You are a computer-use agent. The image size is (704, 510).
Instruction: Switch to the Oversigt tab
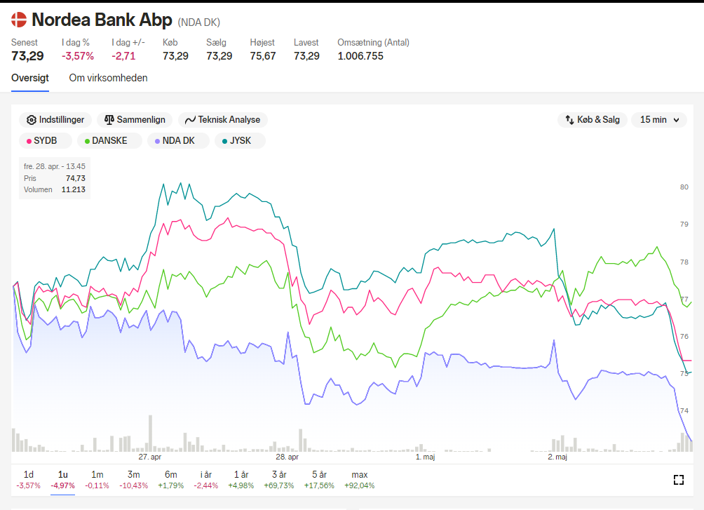pyautogui.click(x=30, y=78)
